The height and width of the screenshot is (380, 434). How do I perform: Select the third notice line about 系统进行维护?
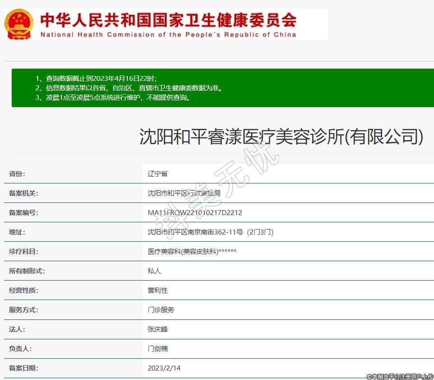[x=113, y=97]
